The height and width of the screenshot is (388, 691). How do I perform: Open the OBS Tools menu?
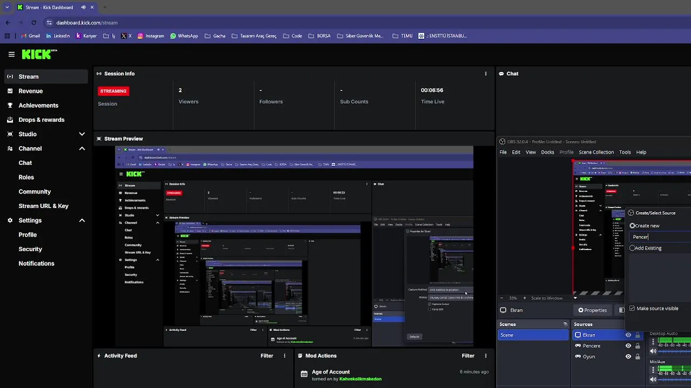coord(625,153)
